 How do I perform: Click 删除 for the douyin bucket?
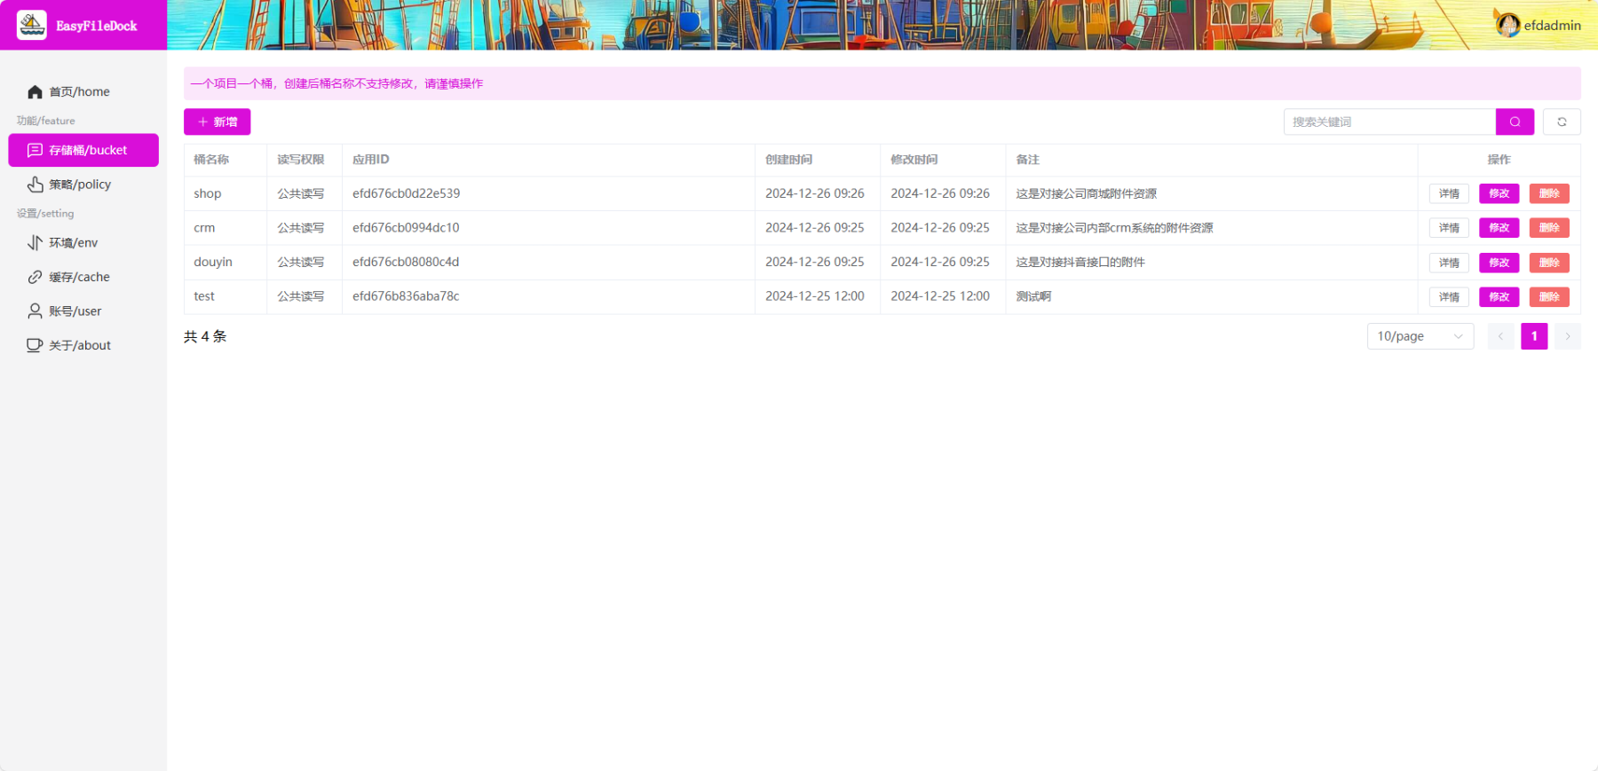[x=1549, y=263]
